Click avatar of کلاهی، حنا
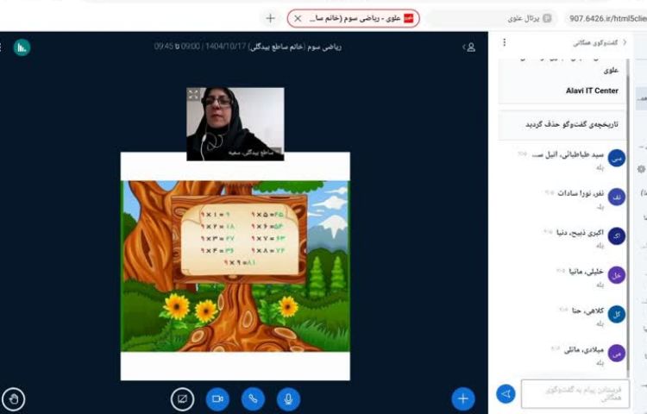The image size is (647, 414). point(617,314)
